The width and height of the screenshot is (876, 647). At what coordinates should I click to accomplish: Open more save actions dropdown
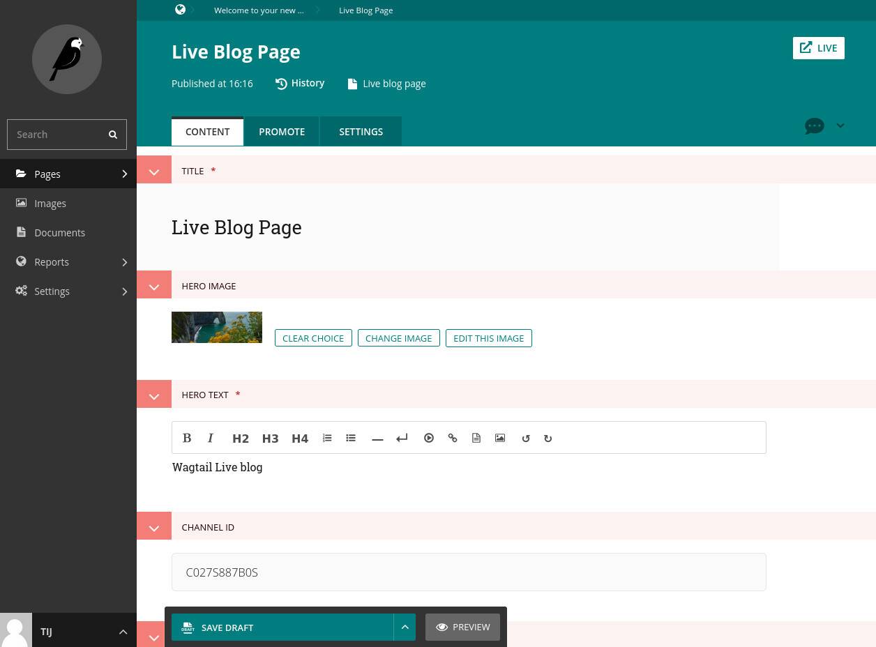(405, 627)
